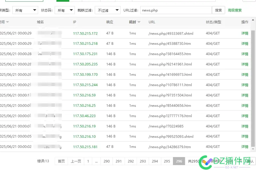Click the 搜索 search button
This screenshot has width=256, height=174.
218,10
